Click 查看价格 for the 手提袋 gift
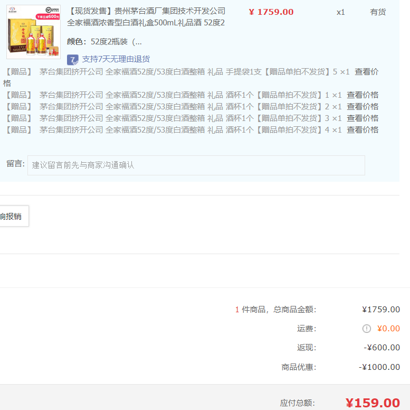 (366, 72)
